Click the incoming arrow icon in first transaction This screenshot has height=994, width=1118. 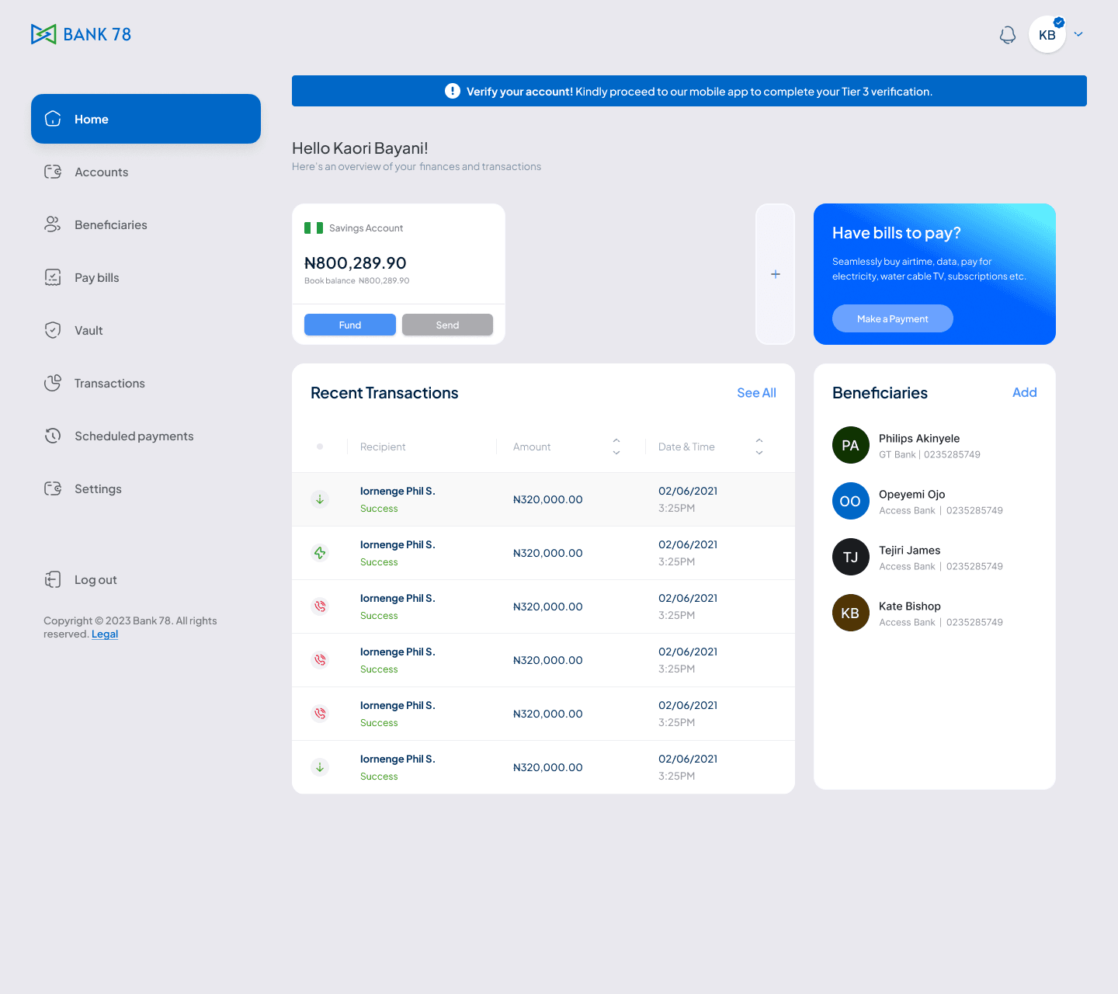320,499
